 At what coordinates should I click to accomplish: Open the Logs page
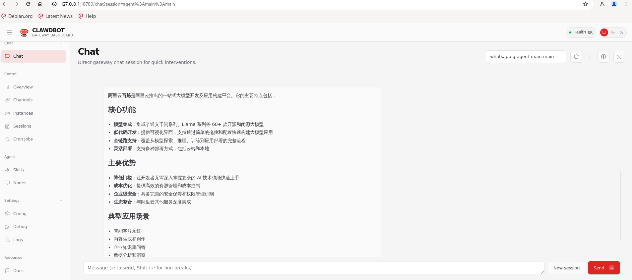[x=33, y=240]
